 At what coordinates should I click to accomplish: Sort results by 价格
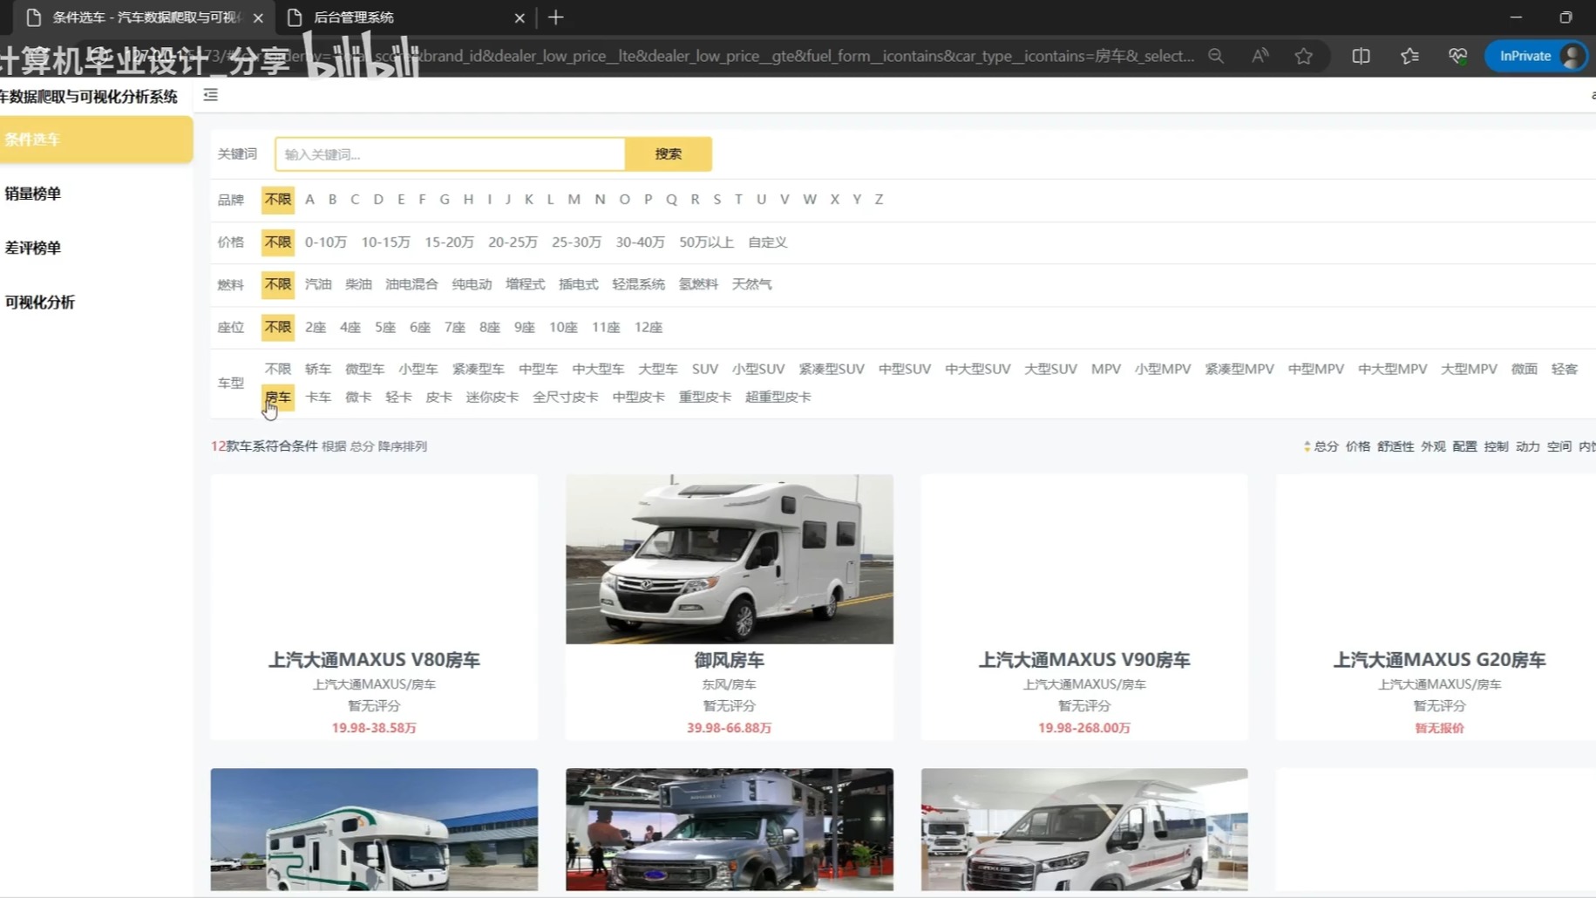tap(1358, 446)
